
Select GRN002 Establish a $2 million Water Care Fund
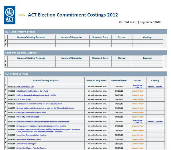(28, 91)
